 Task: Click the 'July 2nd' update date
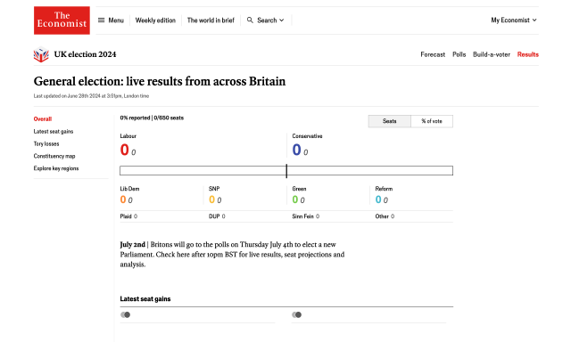coord(133,245)
